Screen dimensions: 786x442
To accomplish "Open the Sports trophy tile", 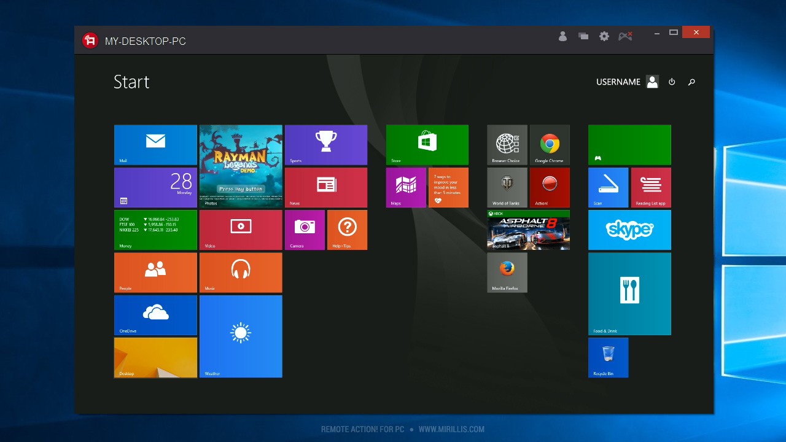I will coord(326,145).
